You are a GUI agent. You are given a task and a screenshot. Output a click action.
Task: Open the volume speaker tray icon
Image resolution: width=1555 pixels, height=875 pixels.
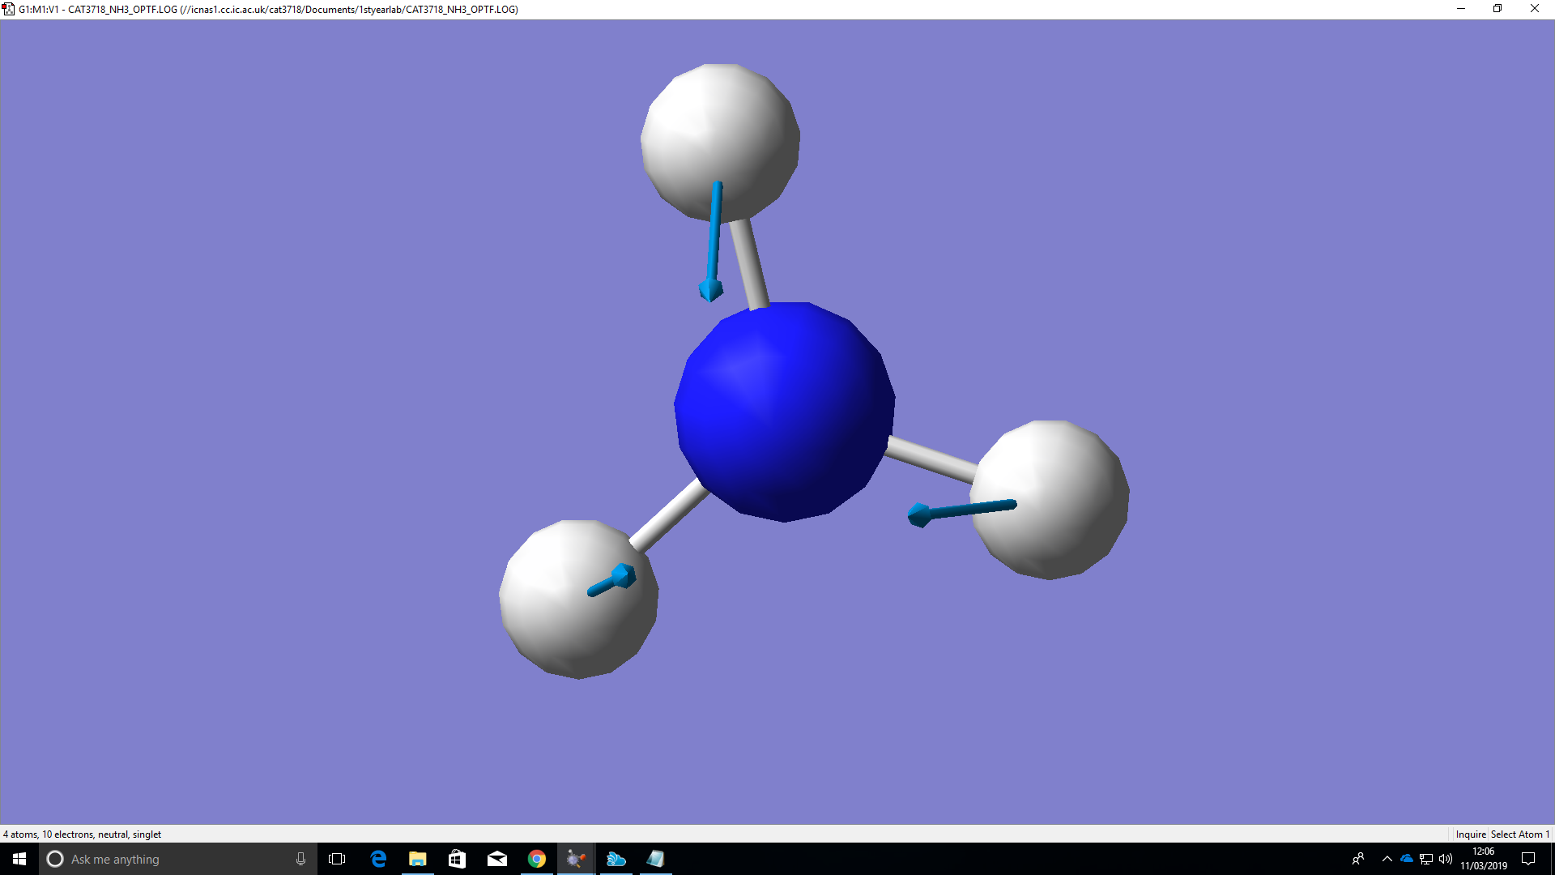1446,859
